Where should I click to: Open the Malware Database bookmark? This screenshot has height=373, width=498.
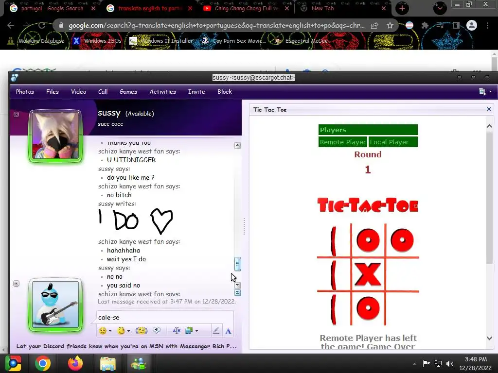pyautogui.click(x=36, y=41)
